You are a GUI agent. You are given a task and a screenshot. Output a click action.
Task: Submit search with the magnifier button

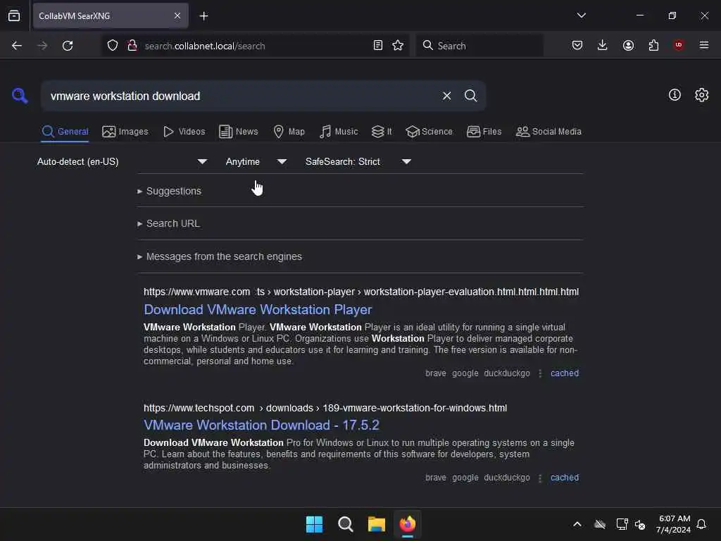pyautogui.click(x=470, y=96)
